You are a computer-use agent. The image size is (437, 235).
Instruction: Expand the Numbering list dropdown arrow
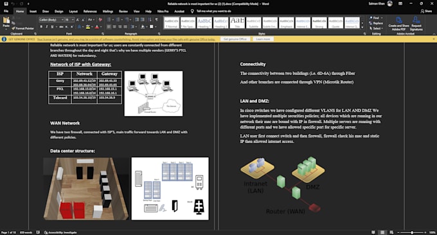tap(122, 20)
